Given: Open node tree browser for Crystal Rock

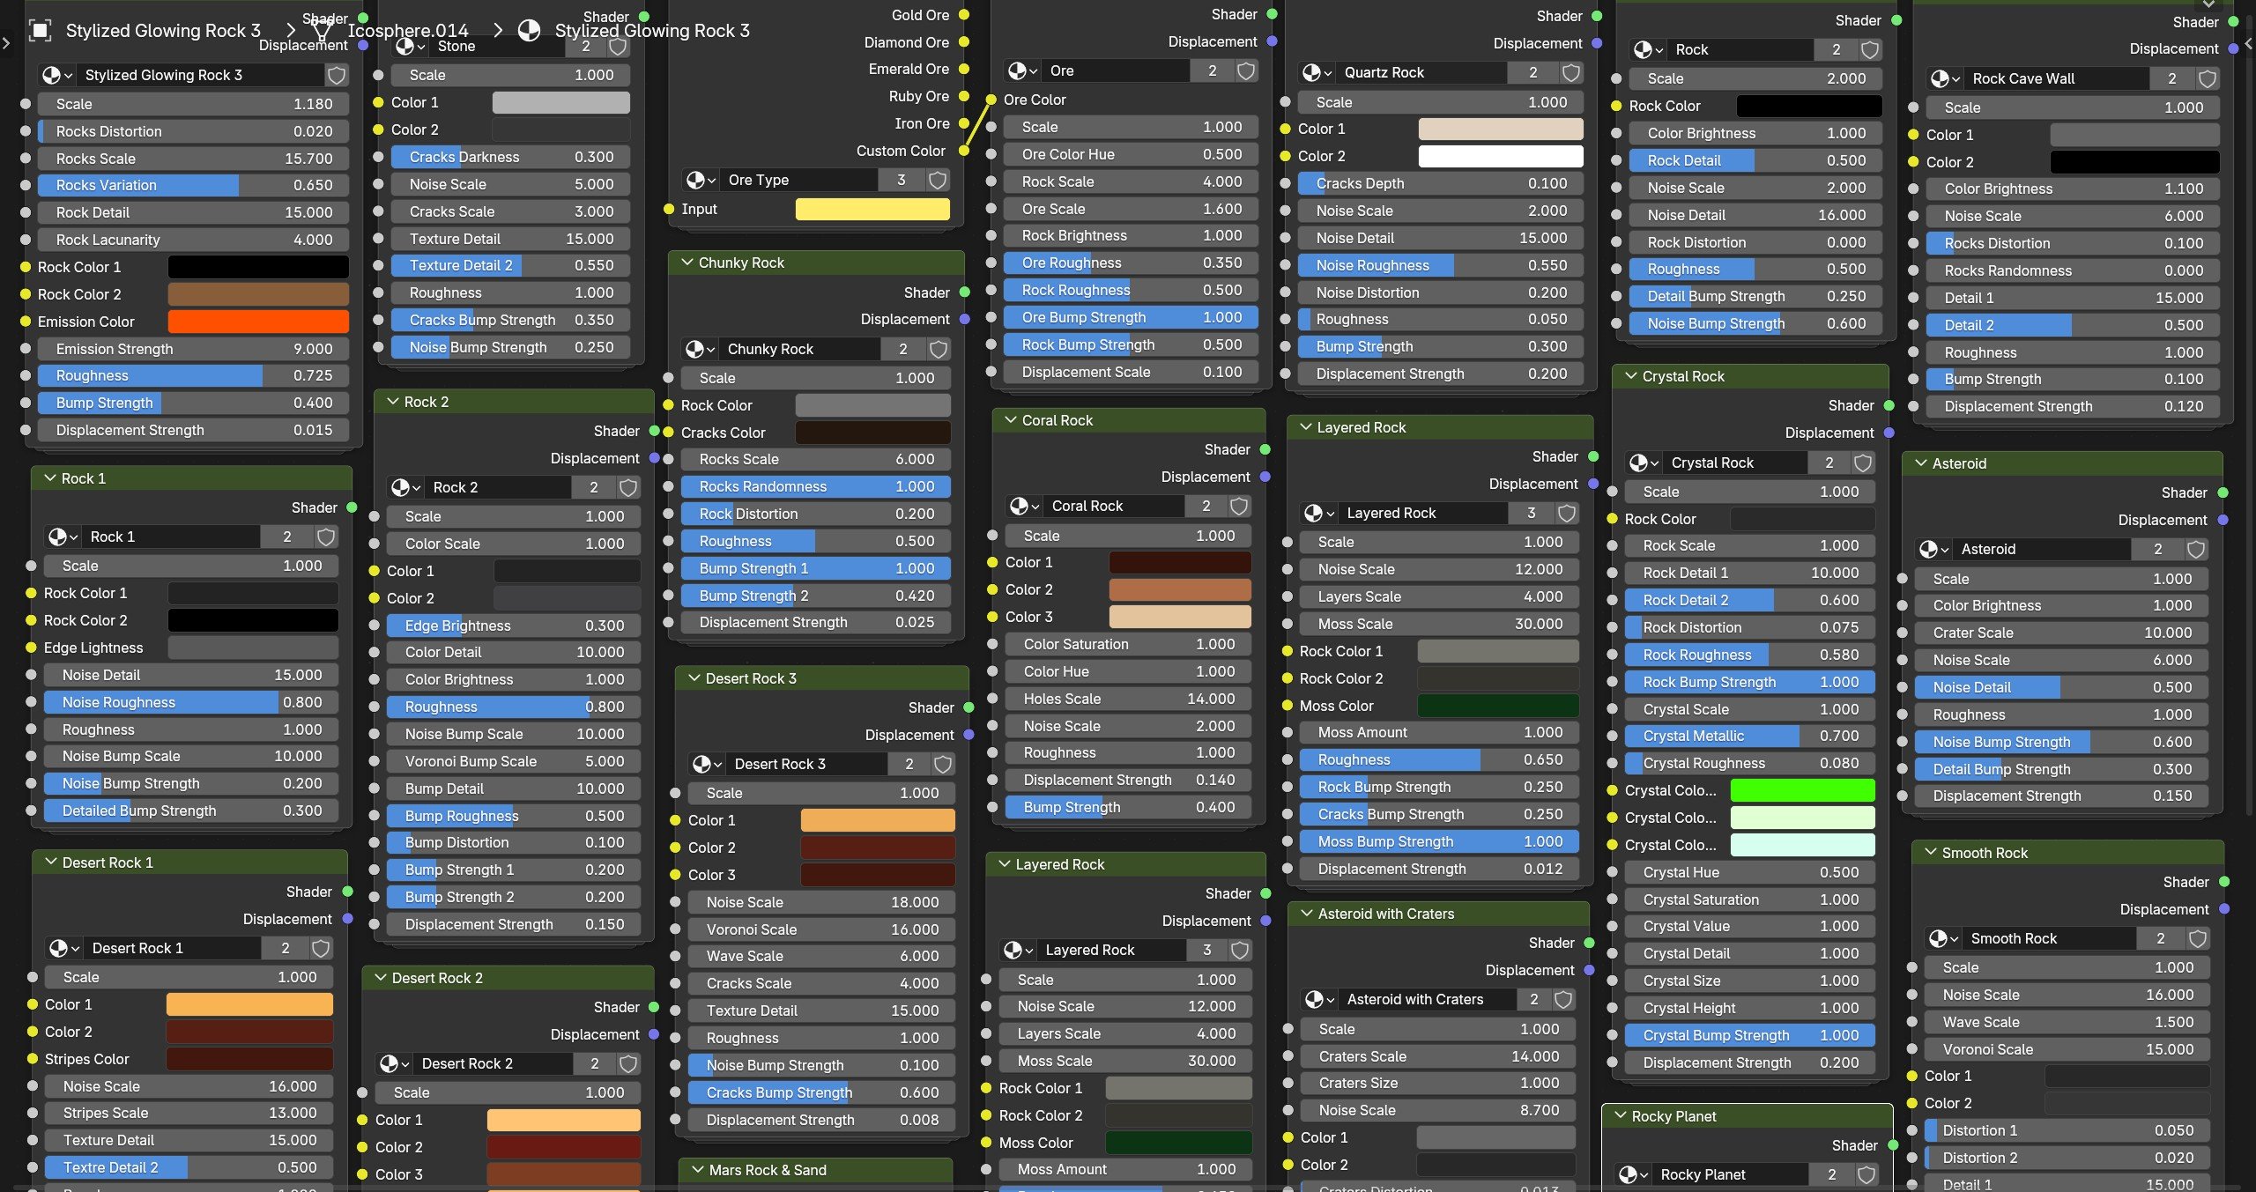Looking at the screenshot, I should click(1644, 463).
